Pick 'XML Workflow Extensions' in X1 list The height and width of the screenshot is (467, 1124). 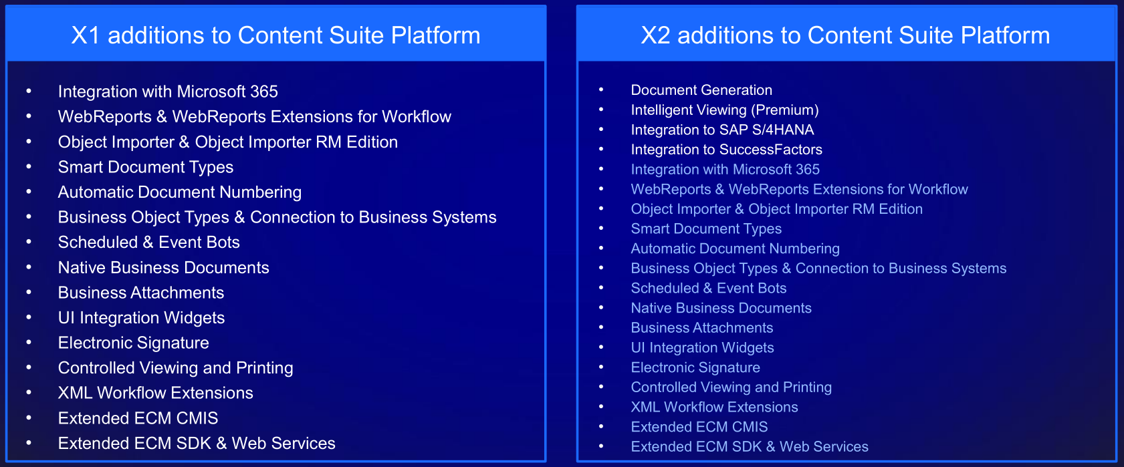pos(156,393)
